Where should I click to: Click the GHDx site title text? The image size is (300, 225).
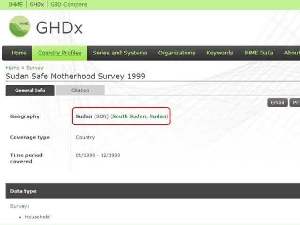pos(59,28)
